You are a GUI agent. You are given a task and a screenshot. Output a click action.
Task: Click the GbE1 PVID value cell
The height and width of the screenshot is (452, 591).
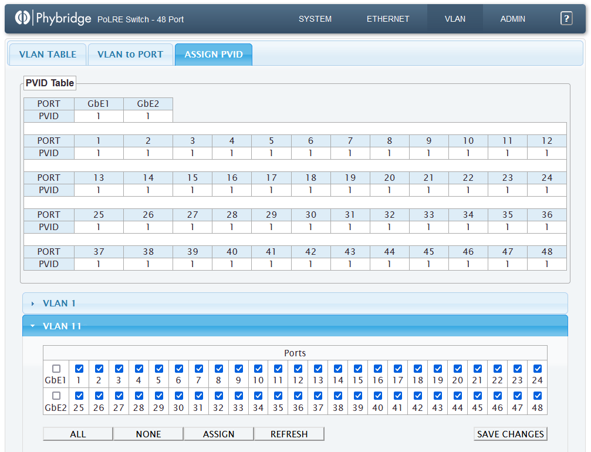coord(99,116)
